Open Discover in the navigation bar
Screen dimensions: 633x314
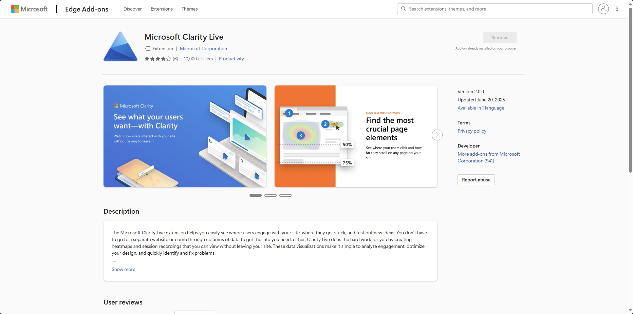click(132, 9)
